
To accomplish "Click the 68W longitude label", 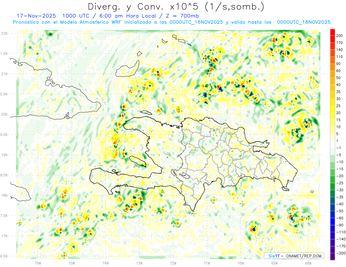I will [308, 263].
